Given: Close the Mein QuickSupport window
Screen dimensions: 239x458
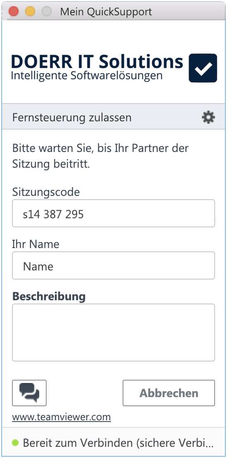Looking at the screenshot, I should click(x=14, y=12).
